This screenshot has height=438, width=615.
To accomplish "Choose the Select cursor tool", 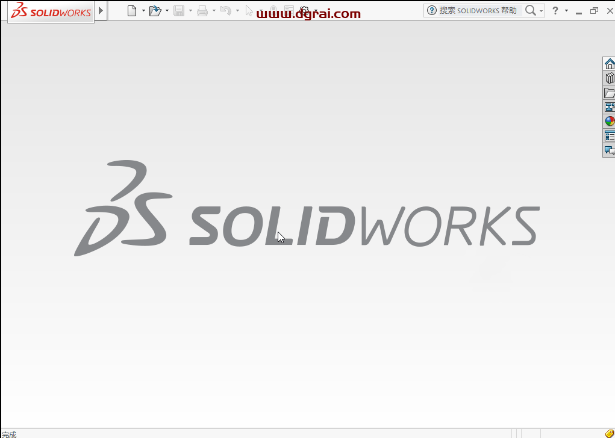I will pos(249,11).
